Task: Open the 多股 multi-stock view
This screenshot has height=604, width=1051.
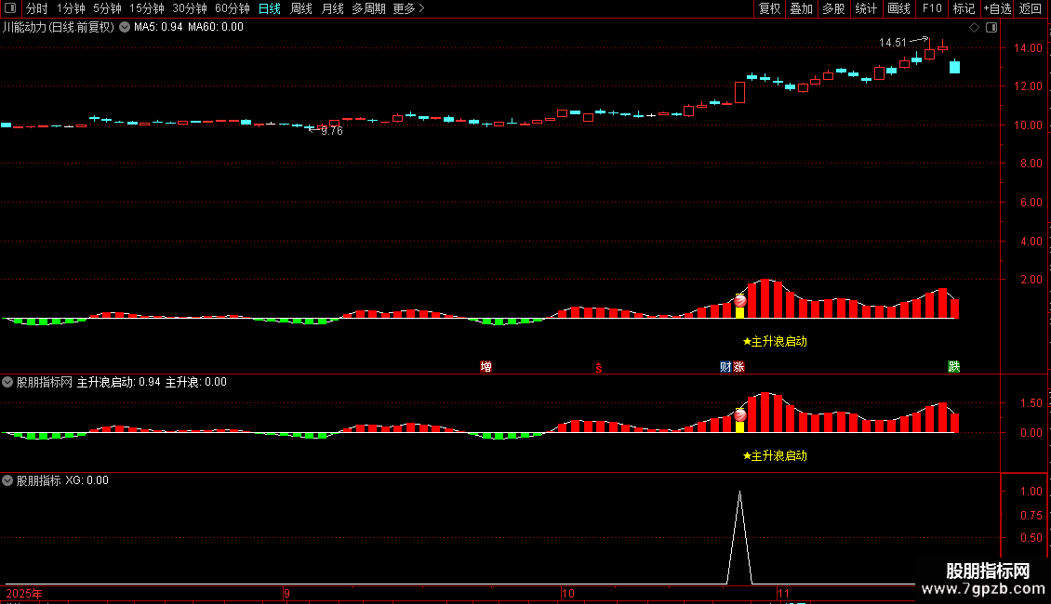Action: pos(833,8)
